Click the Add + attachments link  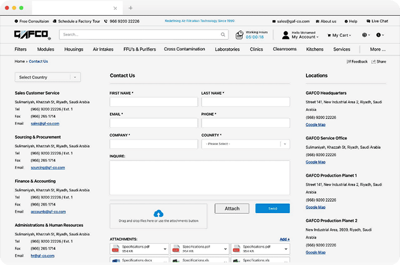coord(285,239)
